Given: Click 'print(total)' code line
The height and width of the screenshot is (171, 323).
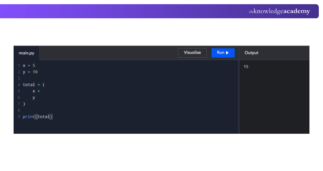Looking at the screenshot, I should coord(38,117).
